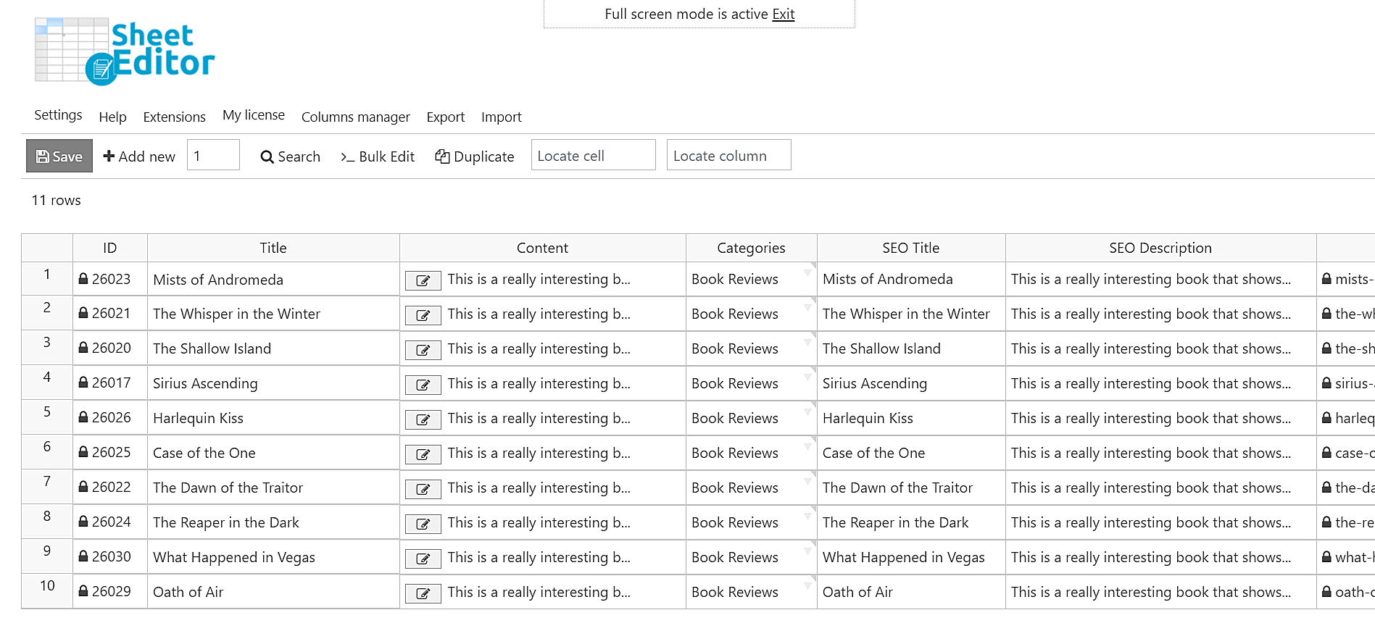Open the Import menu
The width and height of the screenshot is (1375, 631).
pos(501,117)
